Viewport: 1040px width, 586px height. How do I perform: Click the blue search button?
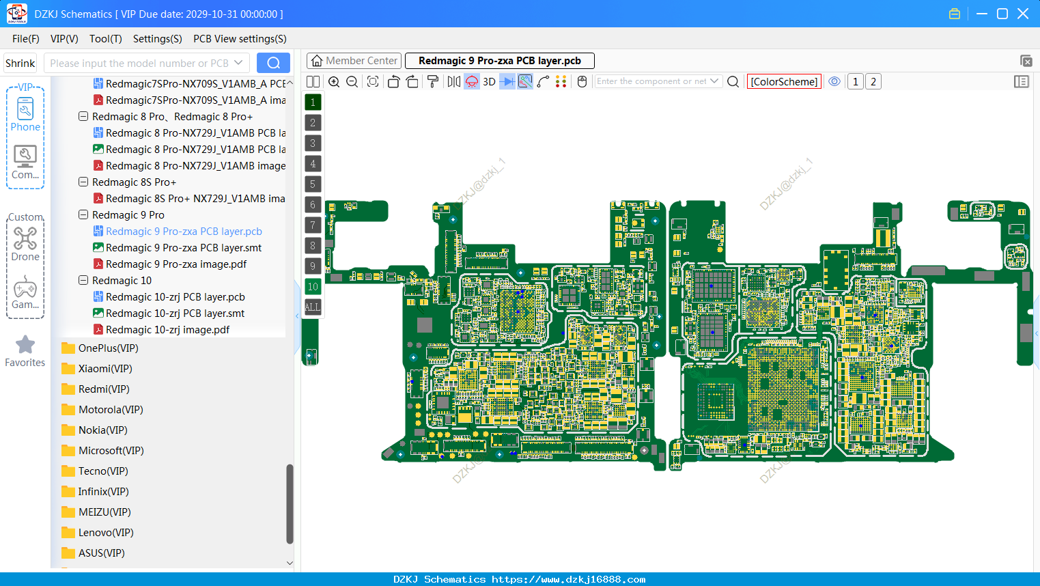point(273,63)
